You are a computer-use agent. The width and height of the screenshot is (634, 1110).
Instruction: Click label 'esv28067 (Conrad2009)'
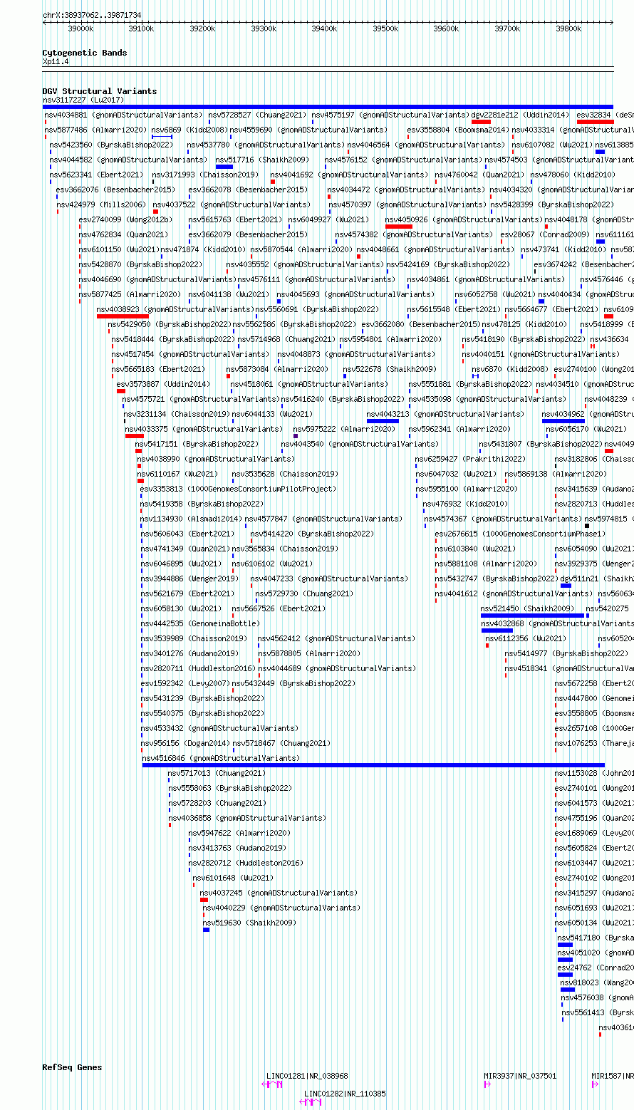click(545, 234)
